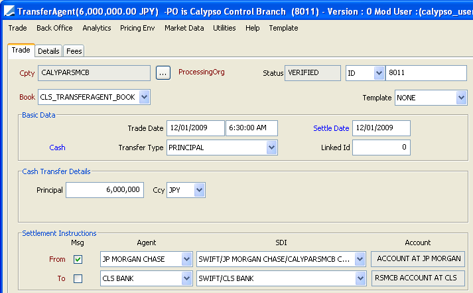The image size is (473, 293).
Task: Open the Utilities menu
Action: (224, 28)
